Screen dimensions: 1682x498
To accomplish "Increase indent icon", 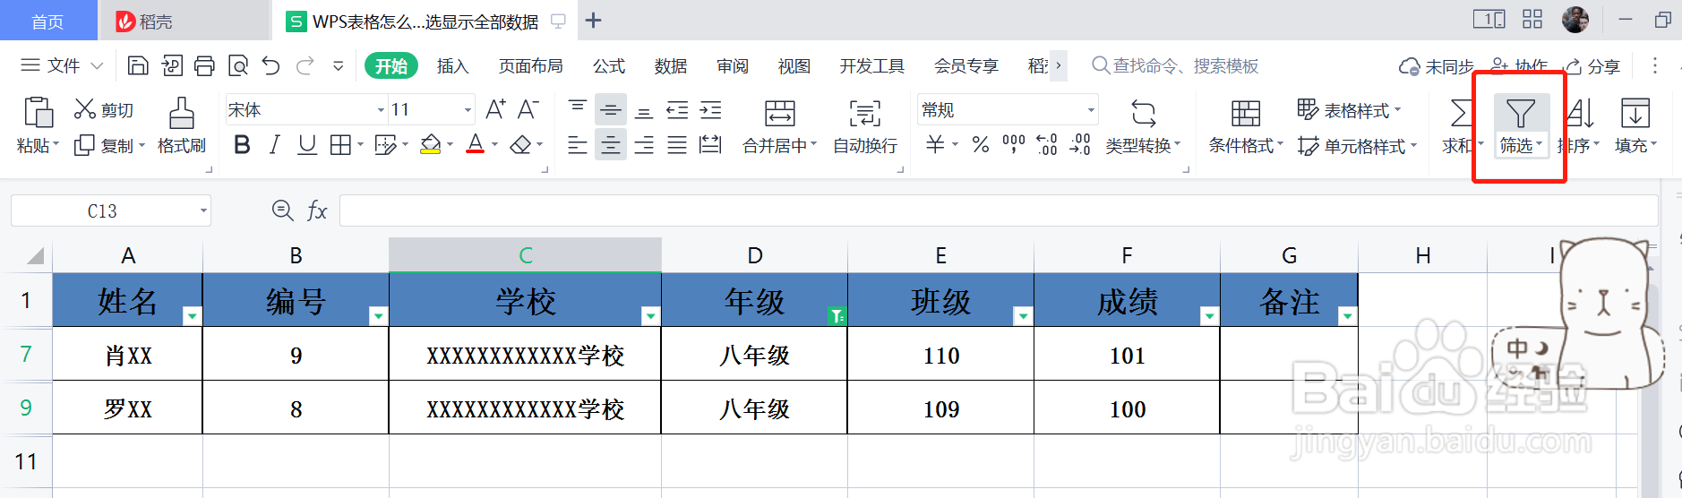I will (x=711, y=110).
